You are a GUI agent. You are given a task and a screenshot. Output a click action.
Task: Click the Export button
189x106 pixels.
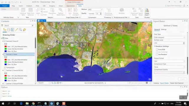click(183, 79)
